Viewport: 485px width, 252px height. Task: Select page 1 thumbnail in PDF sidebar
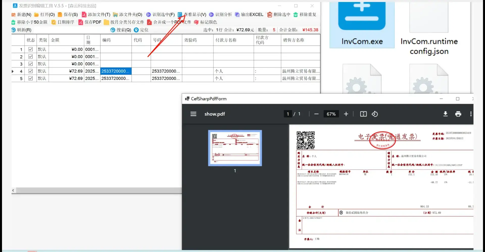coord(235,148)
